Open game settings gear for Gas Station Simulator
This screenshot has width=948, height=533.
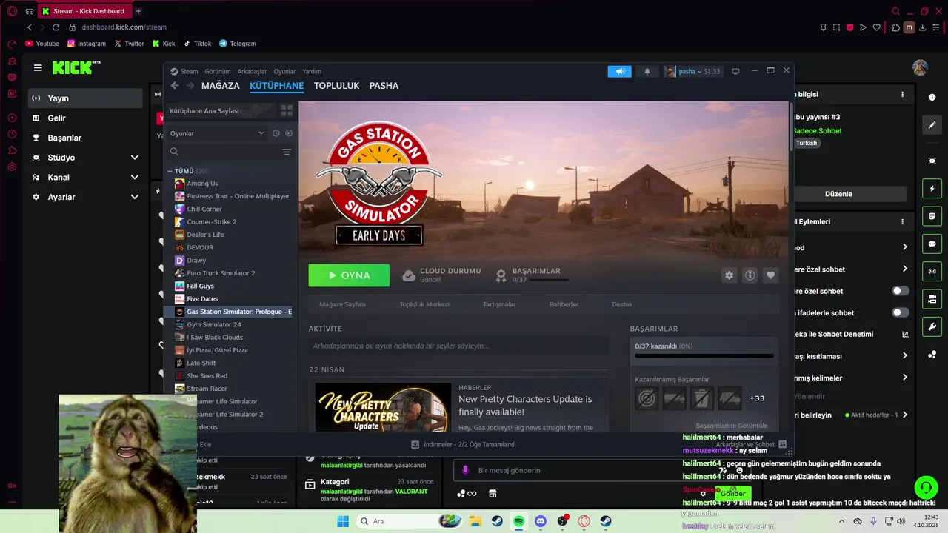729,275
